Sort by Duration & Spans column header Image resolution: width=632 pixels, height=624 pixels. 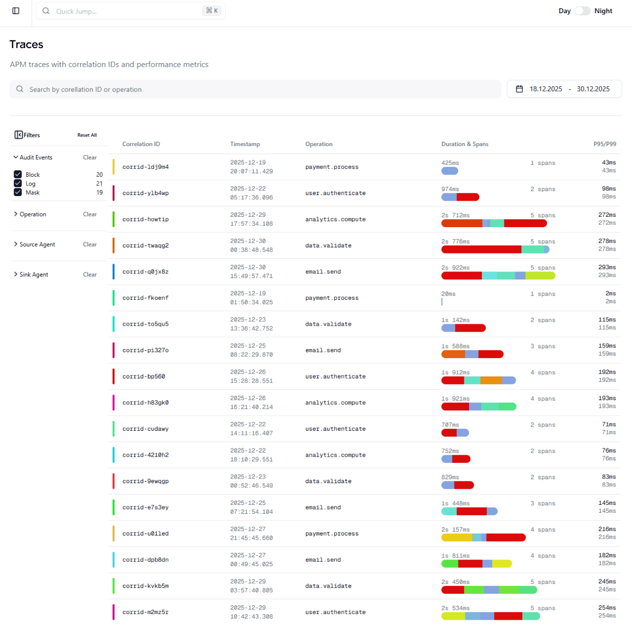pos(465,144)
